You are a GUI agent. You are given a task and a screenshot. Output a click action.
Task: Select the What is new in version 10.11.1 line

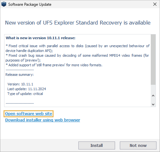(40, 38)
